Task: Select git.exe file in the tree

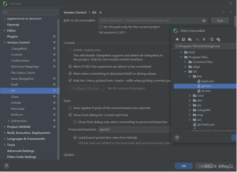Action: pyautogui.click(x=205, y=86)
